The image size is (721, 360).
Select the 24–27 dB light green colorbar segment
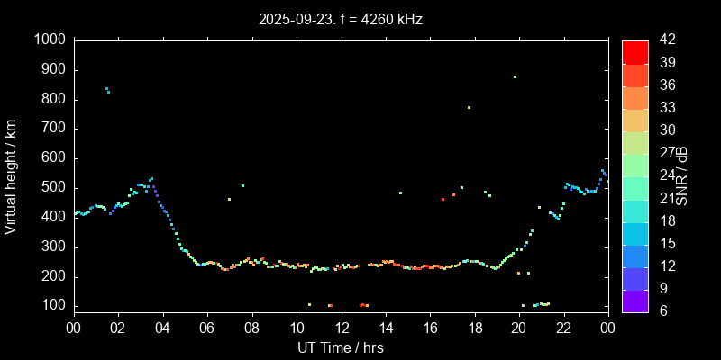[635, 165]
